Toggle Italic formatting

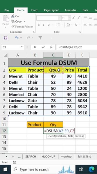click(x=44, y=25)
